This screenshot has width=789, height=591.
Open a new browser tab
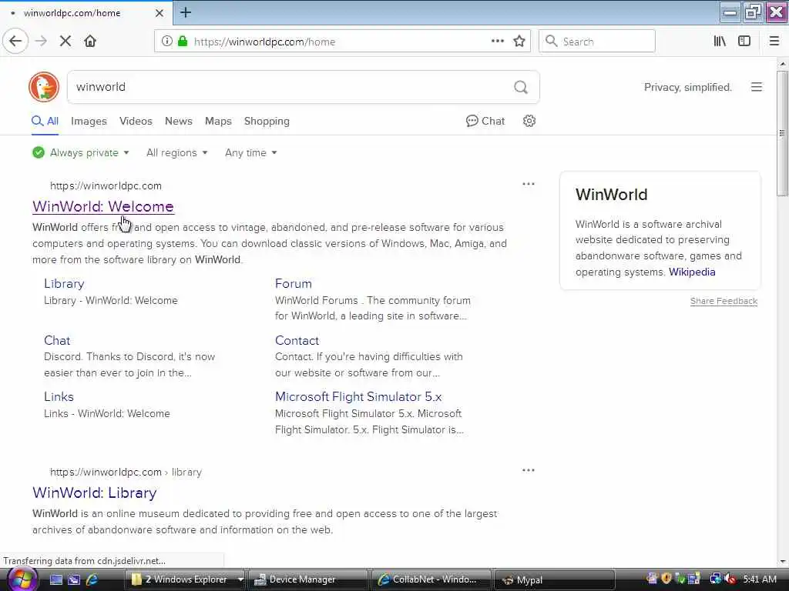(186, 12)
